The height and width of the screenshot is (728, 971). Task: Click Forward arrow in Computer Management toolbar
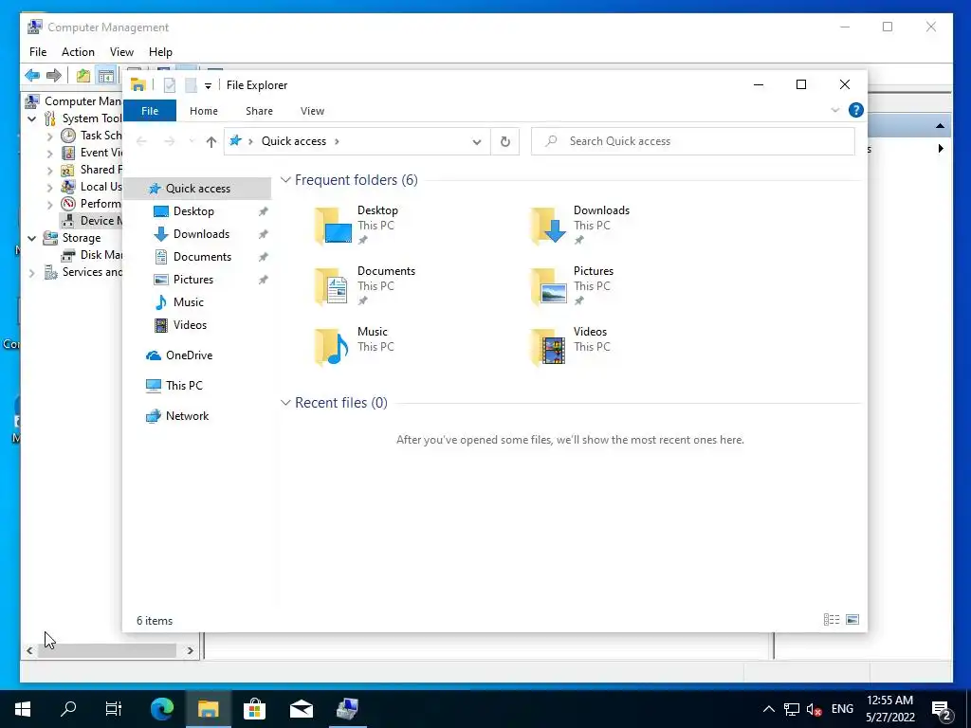click(x=54, y=76)
